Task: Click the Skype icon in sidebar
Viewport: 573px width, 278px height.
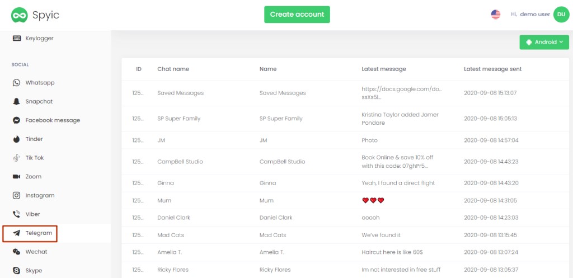Action: click(x=16, y=271)
